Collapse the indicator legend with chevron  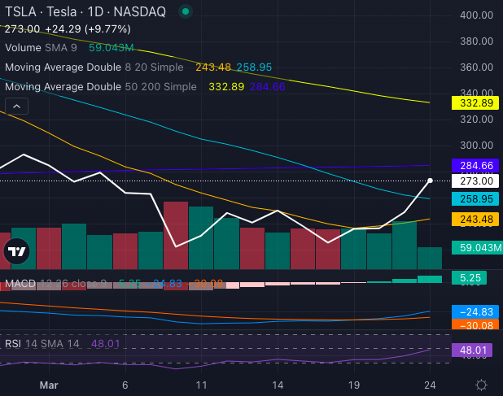pos(17,106)
